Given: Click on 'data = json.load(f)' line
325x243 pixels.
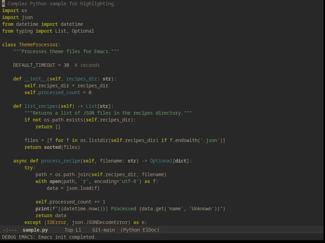Looking at the screenshot, I should click(73, 188).
